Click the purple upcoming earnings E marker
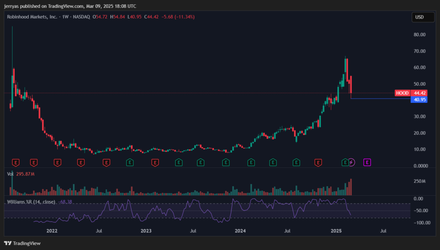Image resolution: width=440 pixels, height=250 pixels. coord(367,162)
